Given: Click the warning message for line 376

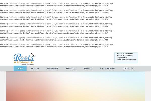Looking at the screenshot, I should [x=56, y=5].
